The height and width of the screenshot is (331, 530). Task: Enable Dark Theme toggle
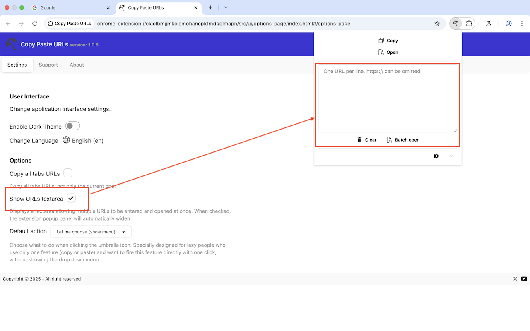[72, 126]
